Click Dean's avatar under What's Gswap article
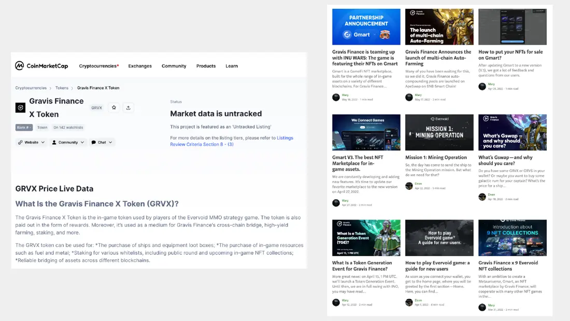 coord(482,197)
